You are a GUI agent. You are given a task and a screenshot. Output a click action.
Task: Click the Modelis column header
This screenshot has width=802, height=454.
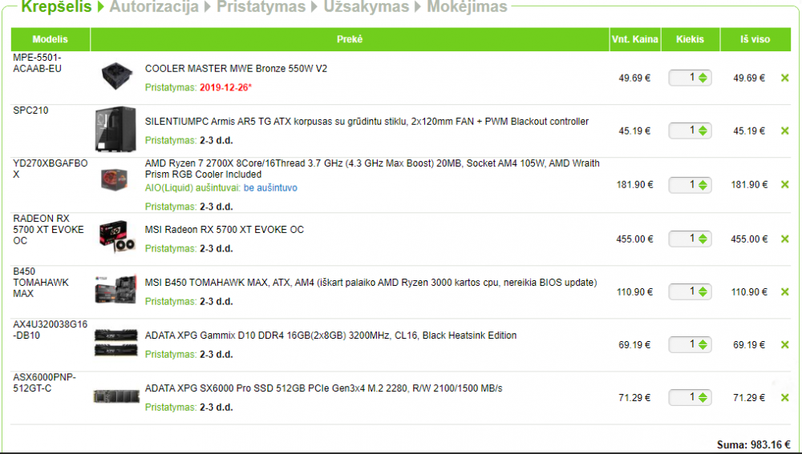[50, 39]
